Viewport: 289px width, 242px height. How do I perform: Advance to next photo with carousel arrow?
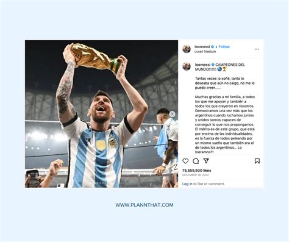tap(172, 114)
